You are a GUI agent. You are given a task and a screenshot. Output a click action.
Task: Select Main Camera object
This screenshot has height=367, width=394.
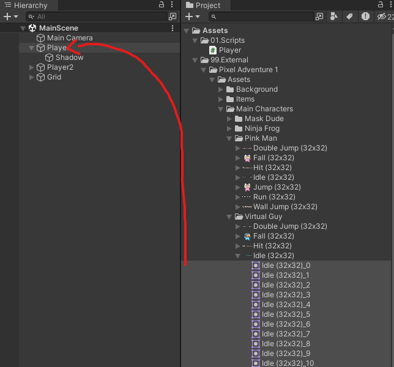(70, 38)
